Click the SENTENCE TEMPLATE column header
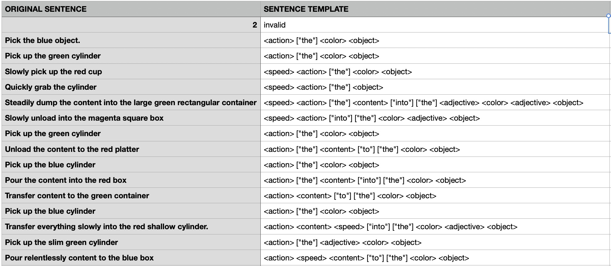Viewport: 611px width, 266px height. click(306, 9)
